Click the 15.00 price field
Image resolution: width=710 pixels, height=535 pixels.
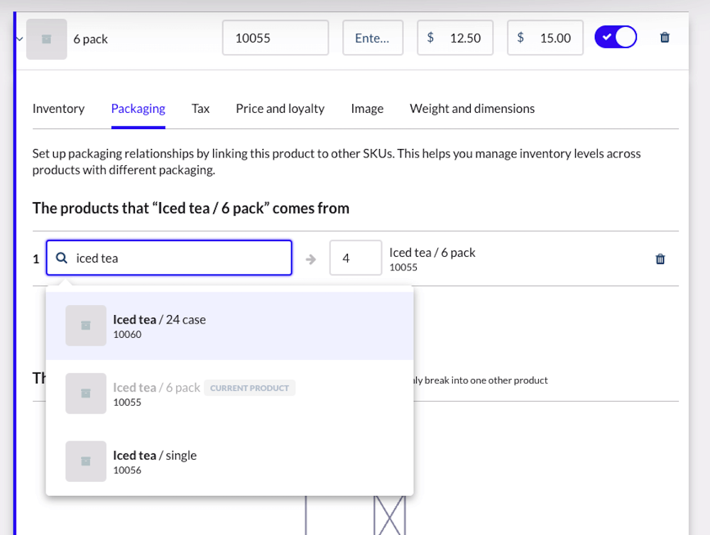coord(545,38)
